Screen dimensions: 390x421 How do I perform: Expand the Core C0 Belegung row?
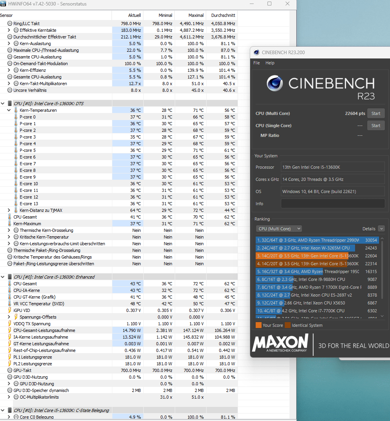click(x=9, y=417)
